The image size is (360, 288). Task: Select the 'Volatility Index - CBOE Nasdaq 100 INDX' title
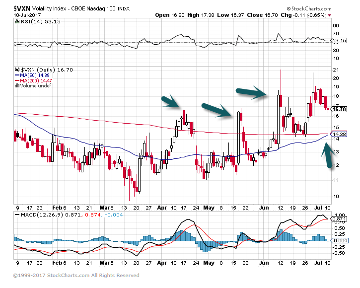coord(81,9)
